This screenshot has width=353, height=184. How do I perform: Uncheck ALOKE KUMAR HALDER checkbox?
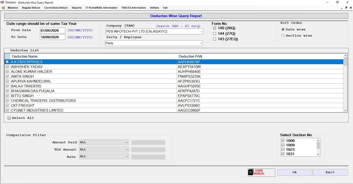click(7, 71)
